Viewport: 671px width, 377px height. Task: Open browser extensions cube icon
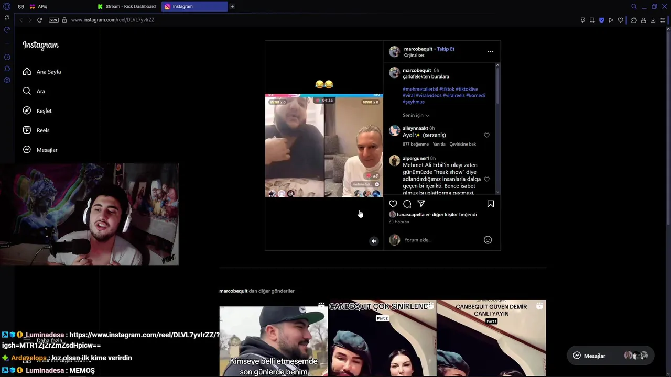click(x=634, y=20)
